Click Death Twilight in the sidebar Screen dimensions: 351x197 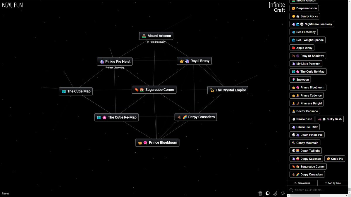tap(306, 151)
